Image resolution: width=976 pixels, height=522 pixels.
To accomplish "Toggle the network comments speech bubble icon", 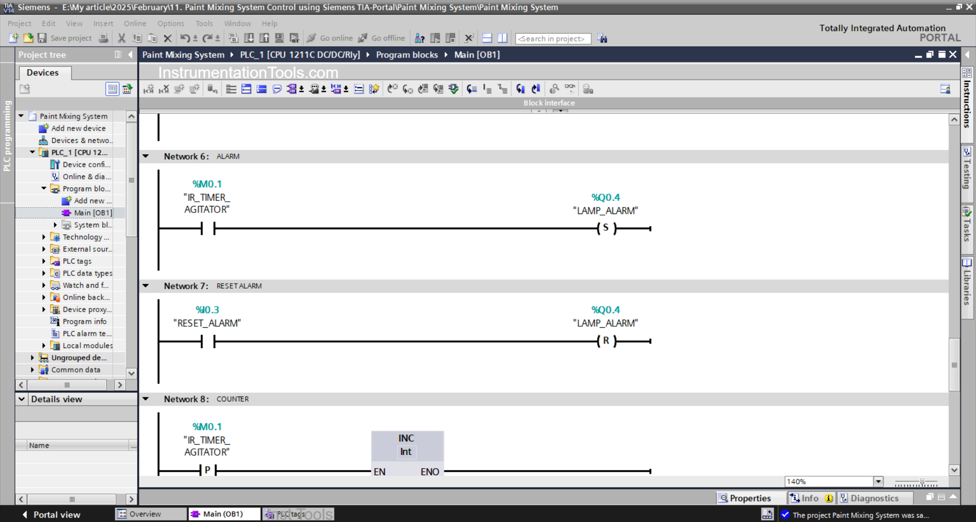I will click(277, 88).
